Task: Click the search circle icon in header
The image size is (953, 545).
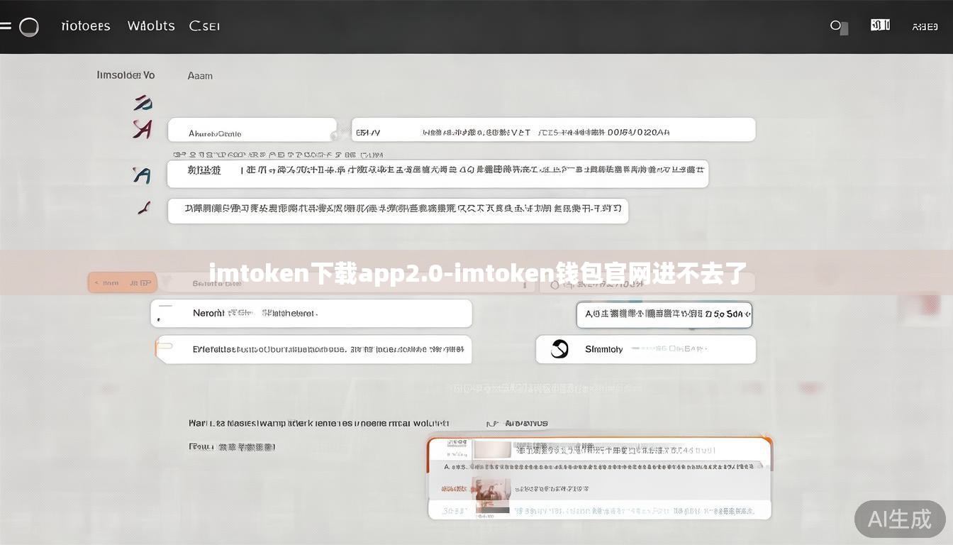Action: coord(836,26)
